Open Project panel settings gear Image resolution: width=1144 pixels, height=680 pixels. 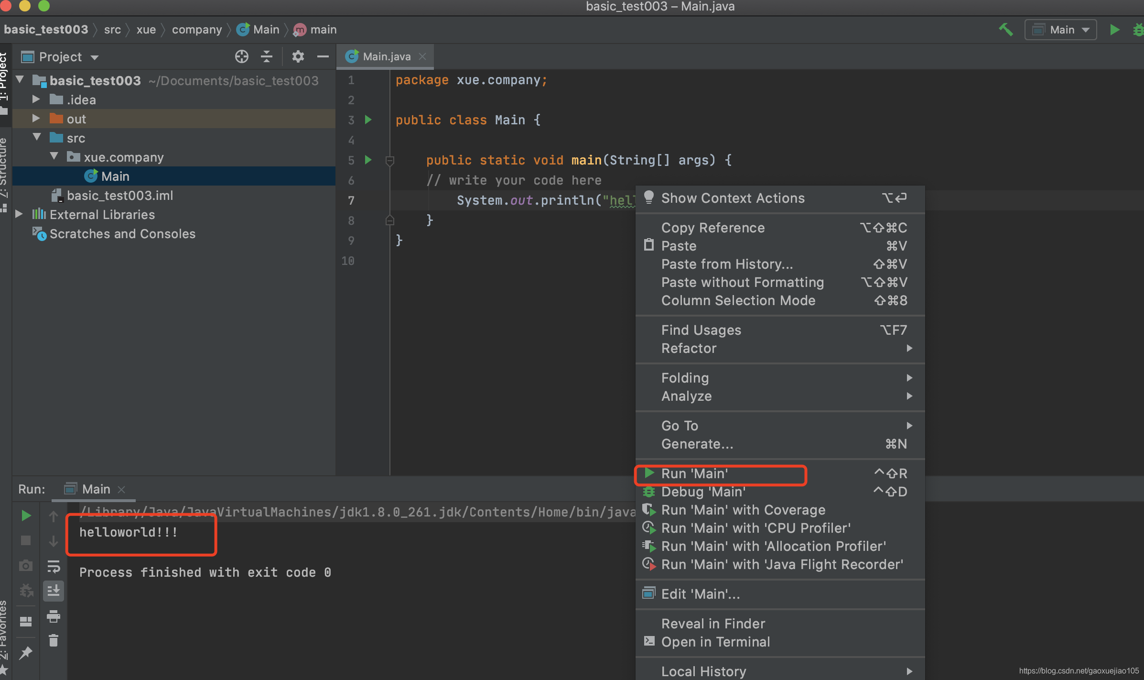click(x=298, y=57)
